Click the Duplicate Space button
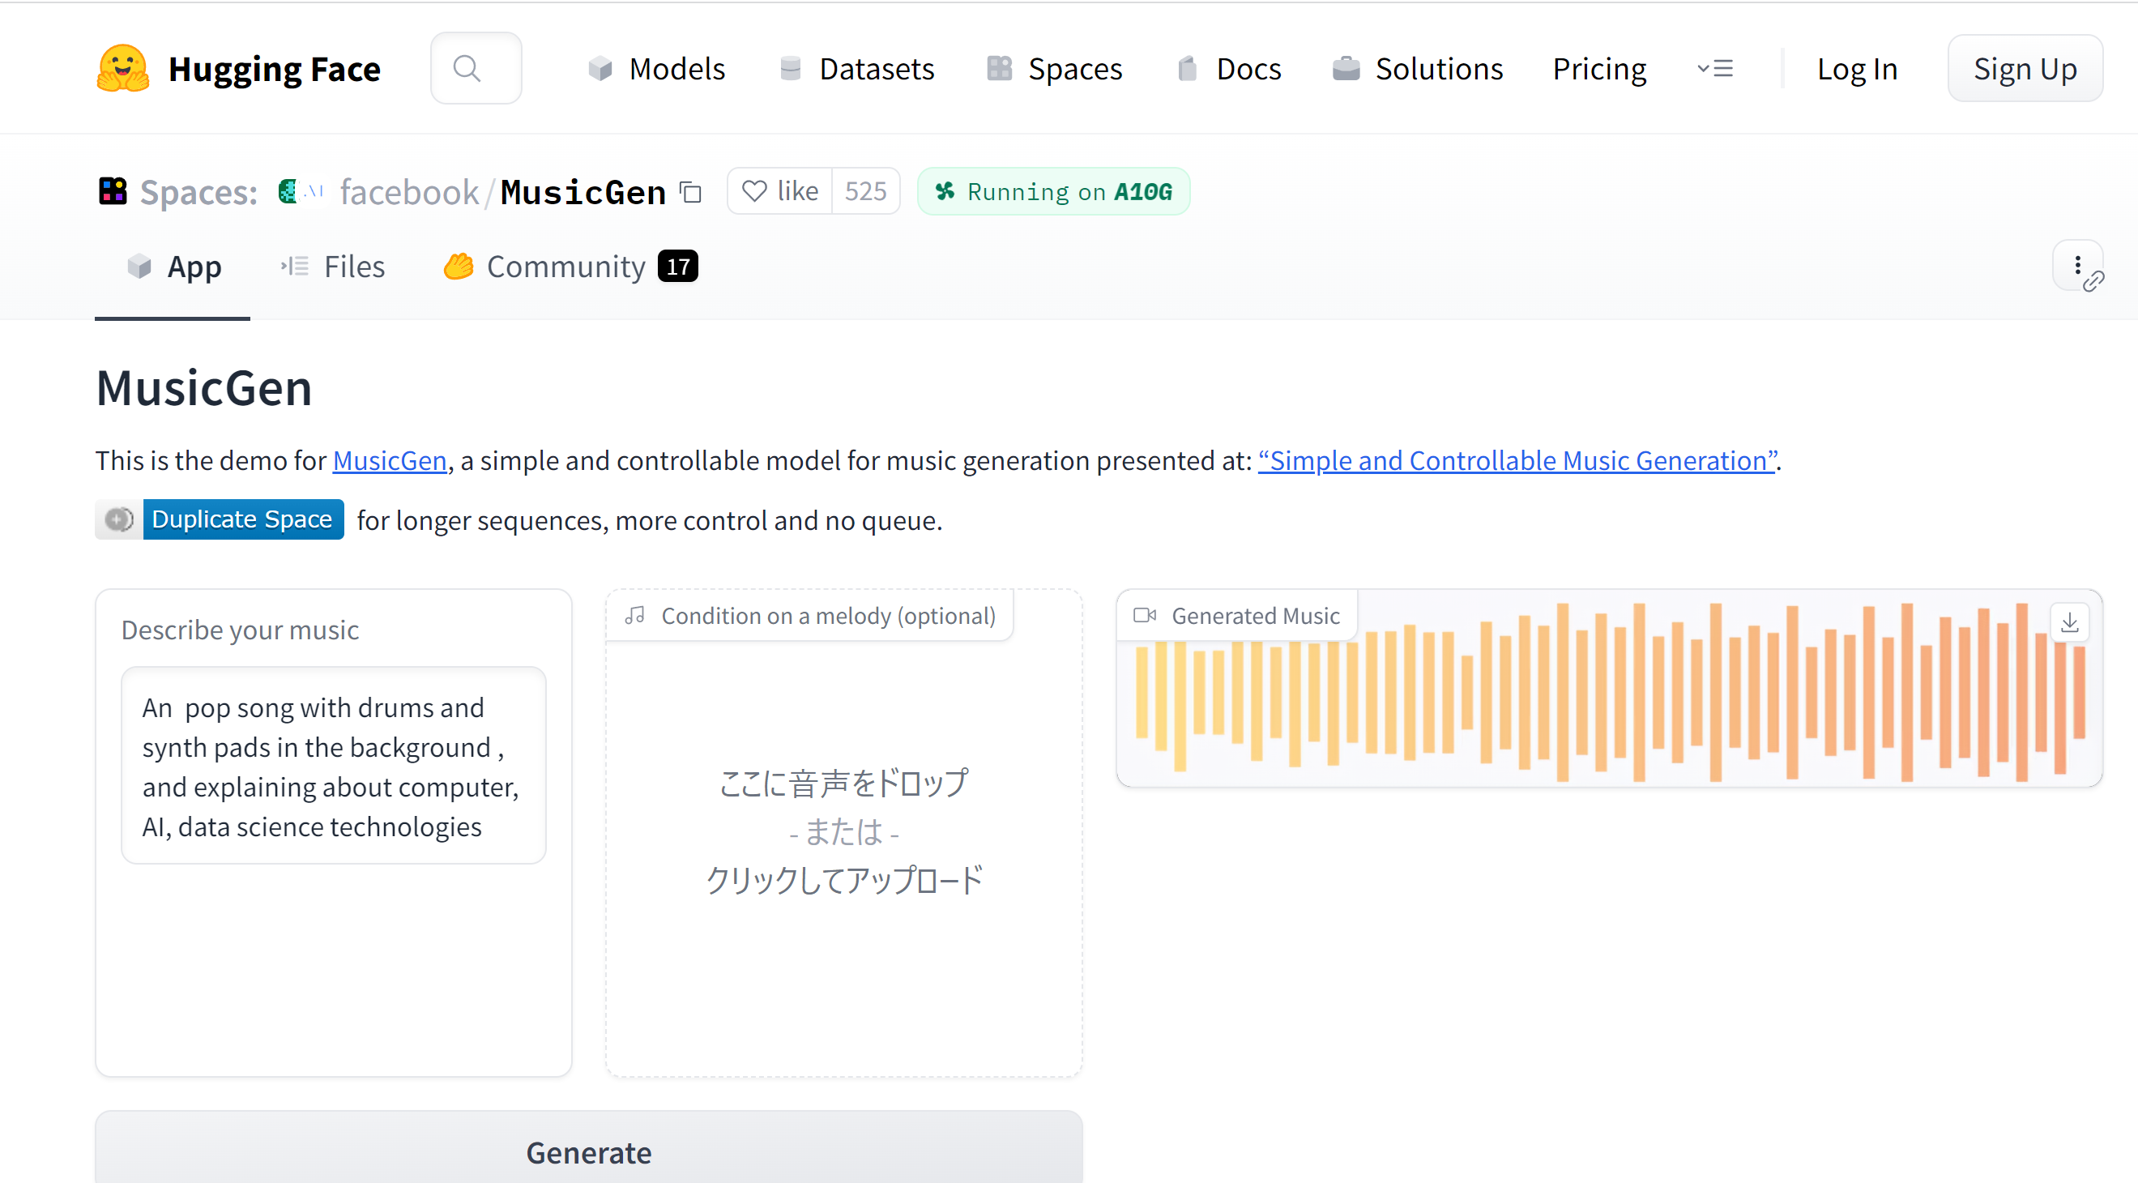 point(219,519)
